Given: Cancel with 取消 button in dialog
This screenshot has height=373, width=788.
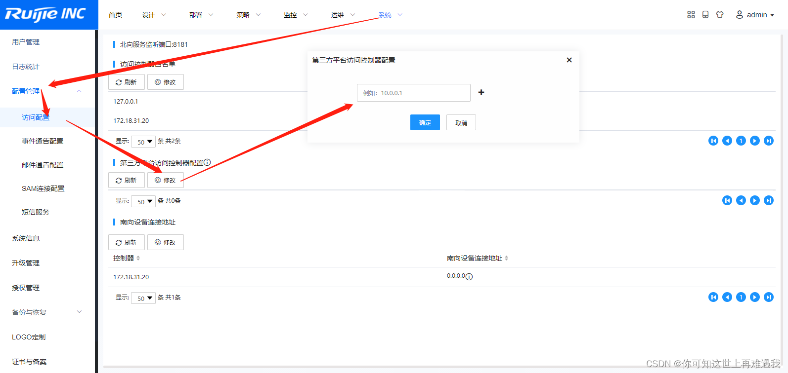Looking at the screenshot, I should [461, 122].
